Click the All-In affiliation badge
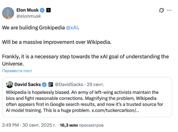Screen dimensions: 178x132 point(51,84)
